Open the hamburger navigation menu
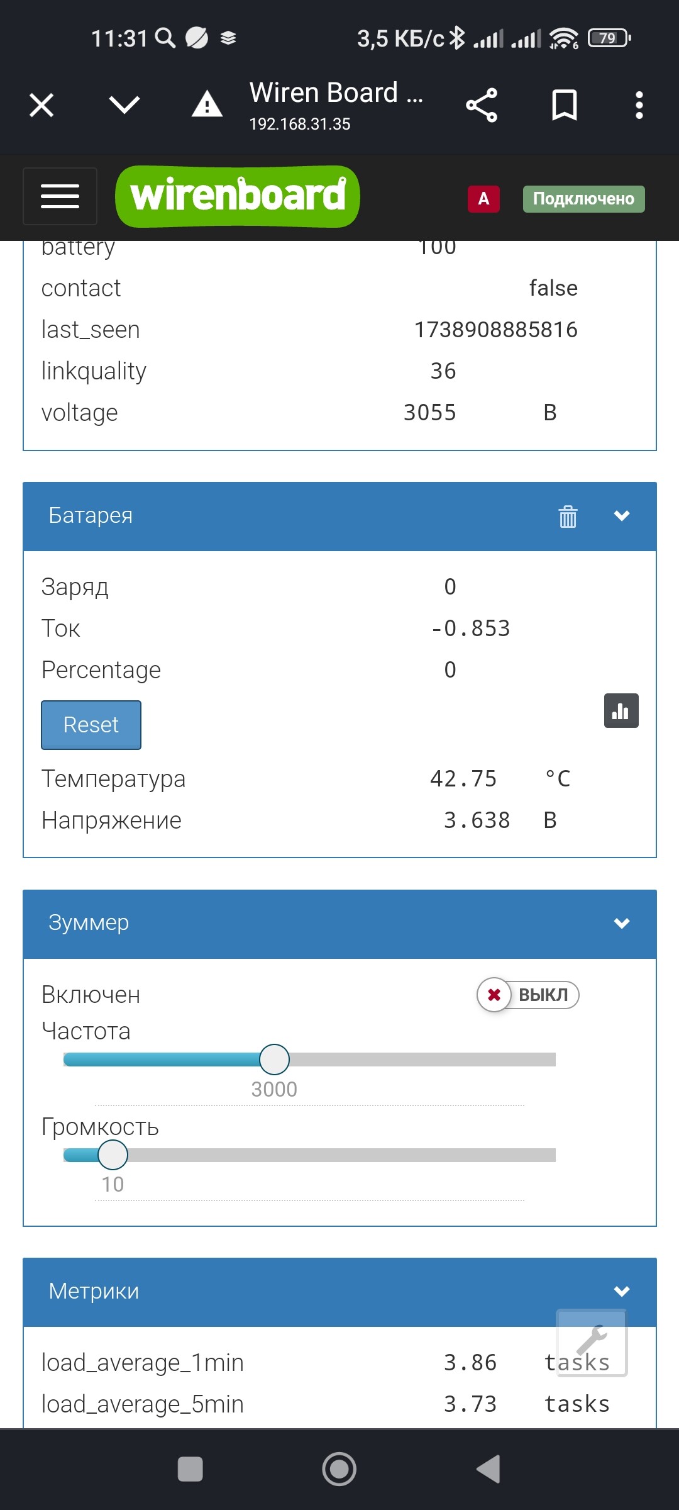679x1510 pixels. 60,196
